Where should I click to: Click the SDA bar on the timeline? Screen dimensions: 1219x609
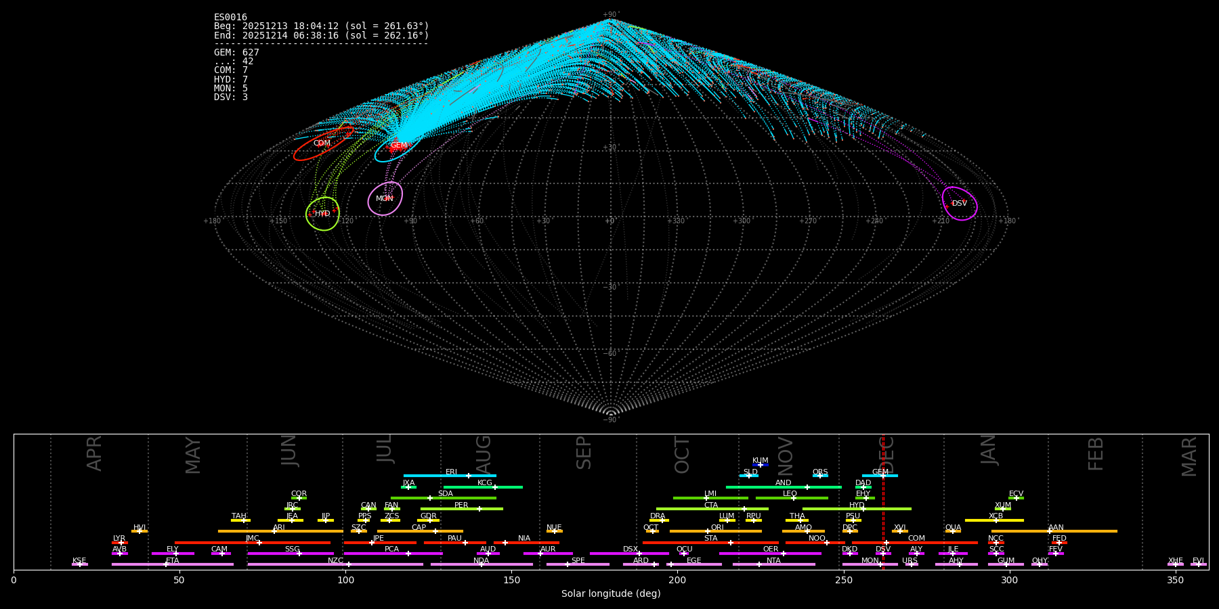pos(444,498)
